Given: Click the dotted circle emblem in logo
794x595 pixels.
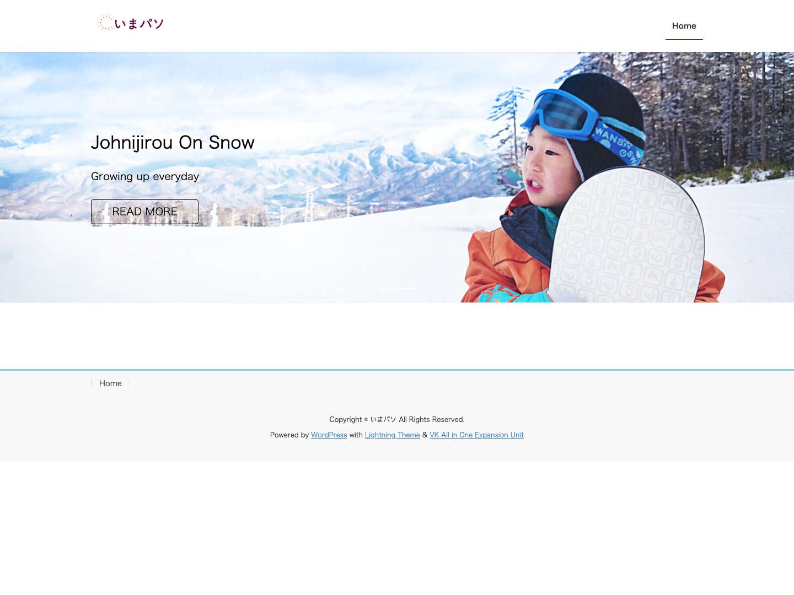Looking at the screenshot, I should click(x=106, y=23).
